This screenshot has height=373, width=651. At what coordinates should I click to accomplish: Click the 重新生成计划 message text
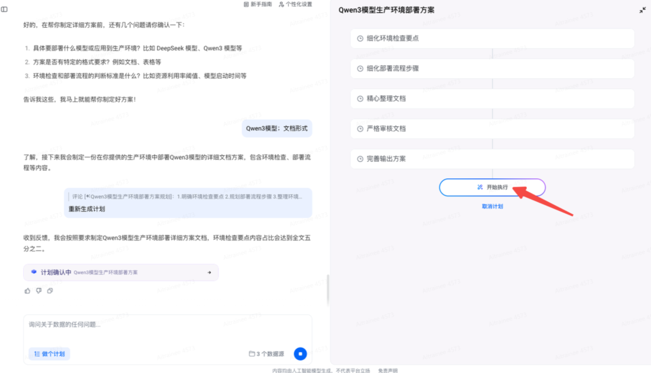[x=87, y=208]
